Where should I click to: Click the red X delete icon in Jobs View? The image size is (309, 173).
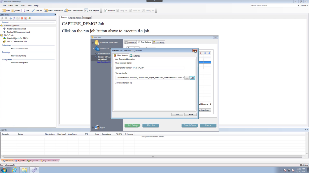22,18
